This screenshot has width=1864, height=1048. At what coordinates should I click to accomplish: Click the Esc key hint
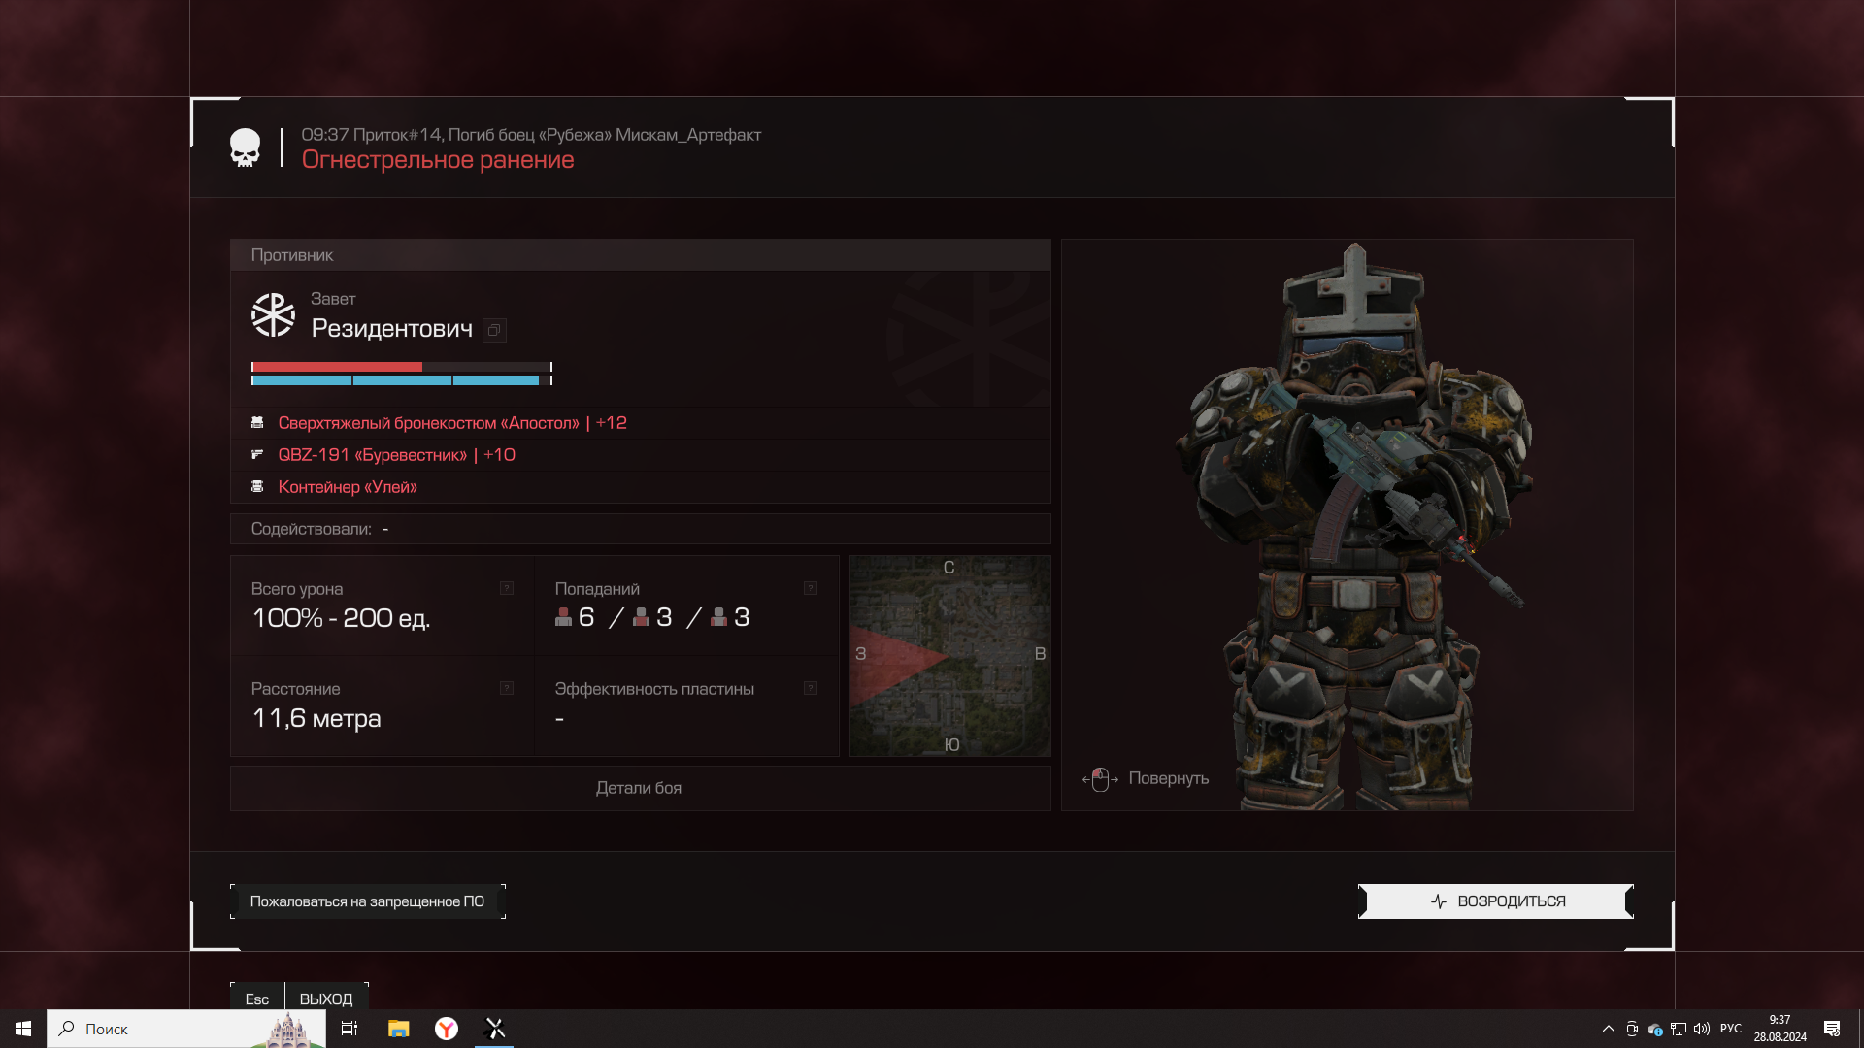click(x=257, y=999)
